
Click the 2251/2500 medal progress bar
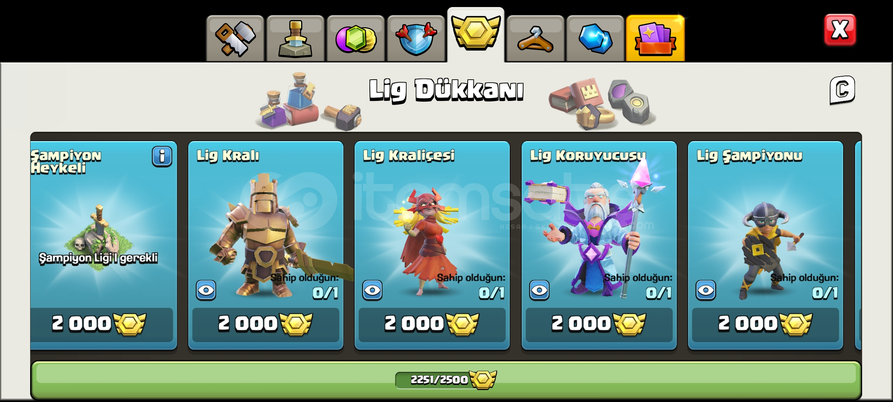point(446,380)
